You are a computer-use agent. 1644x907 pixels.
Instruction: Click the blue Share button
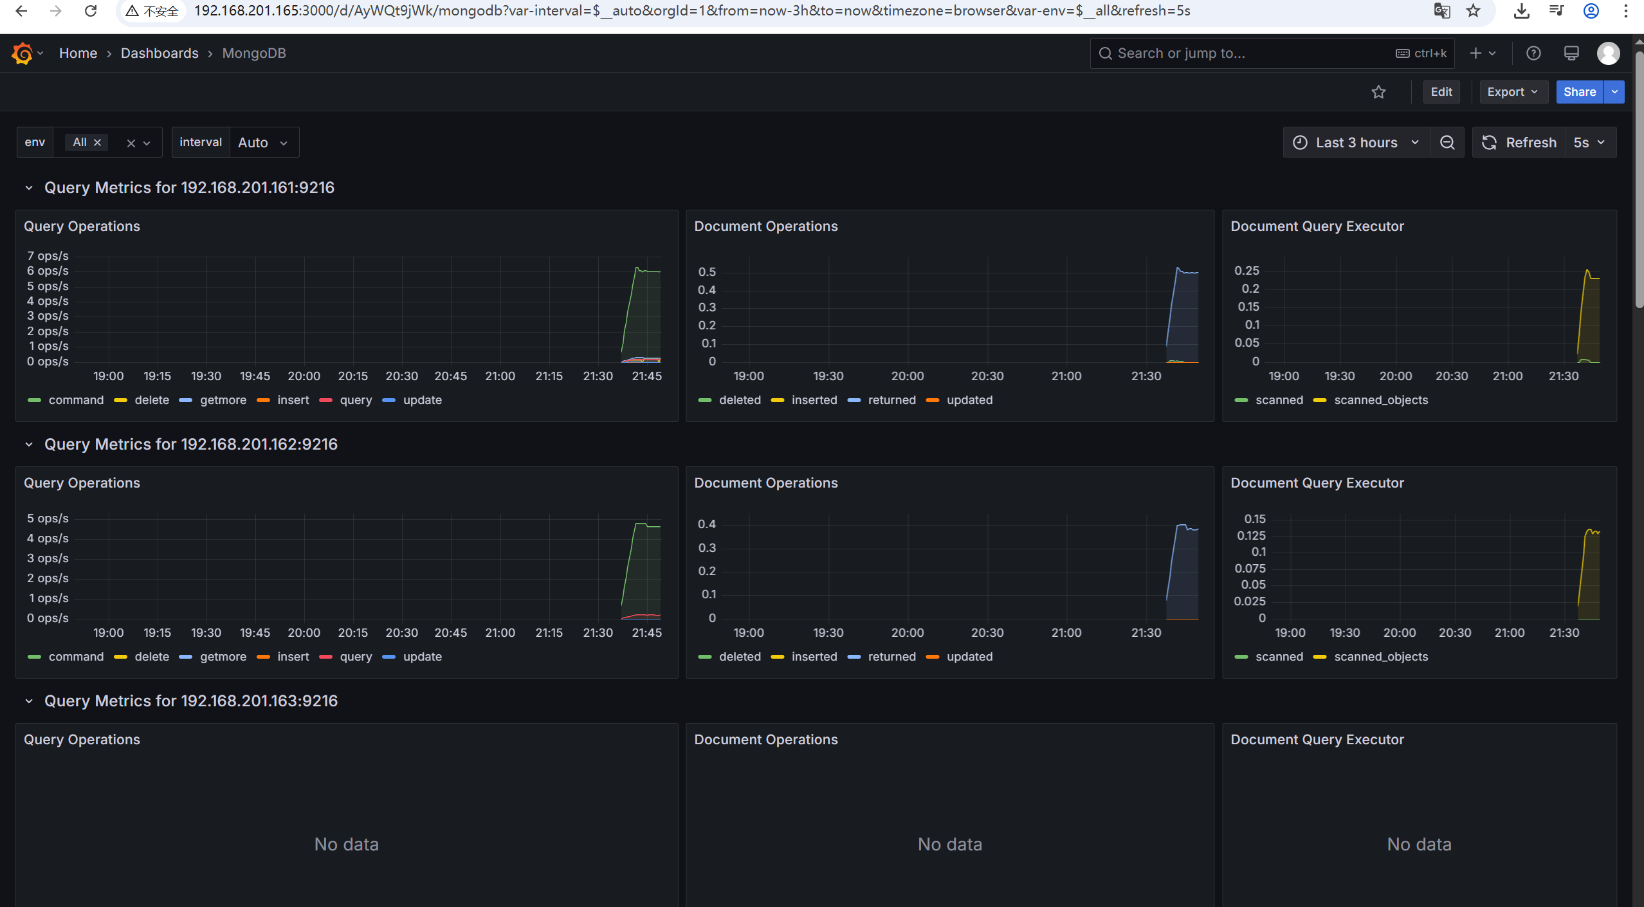pos(1579,92)
